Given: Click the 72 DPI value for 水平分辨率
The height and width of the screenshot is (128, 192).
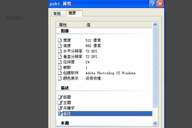Looking at the screenshot, I should point(91,51).
